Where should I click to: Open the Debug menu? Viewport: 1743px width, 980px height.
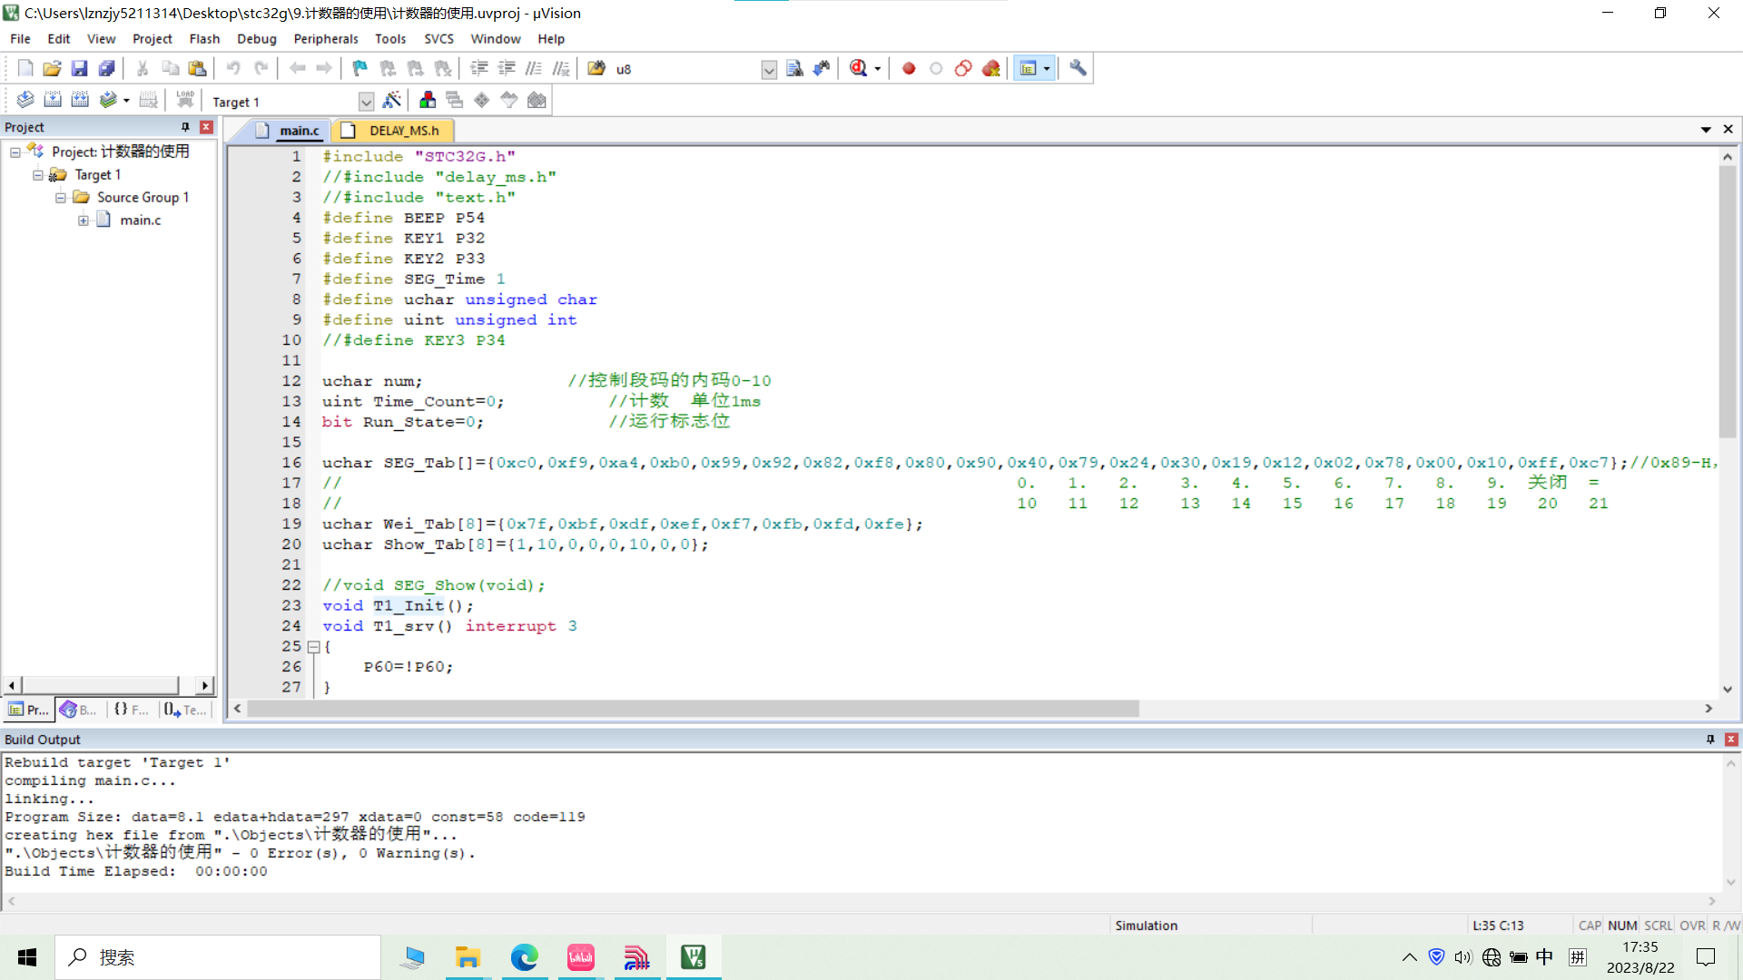click(257, 39)
